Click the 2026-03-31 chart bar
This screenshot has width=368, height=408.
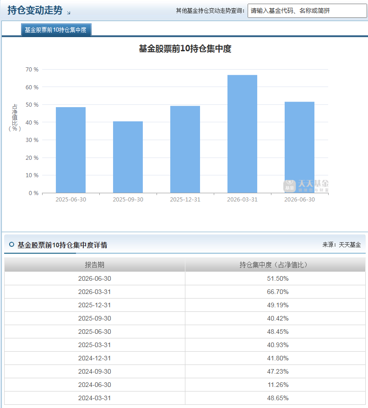[243, 134]
